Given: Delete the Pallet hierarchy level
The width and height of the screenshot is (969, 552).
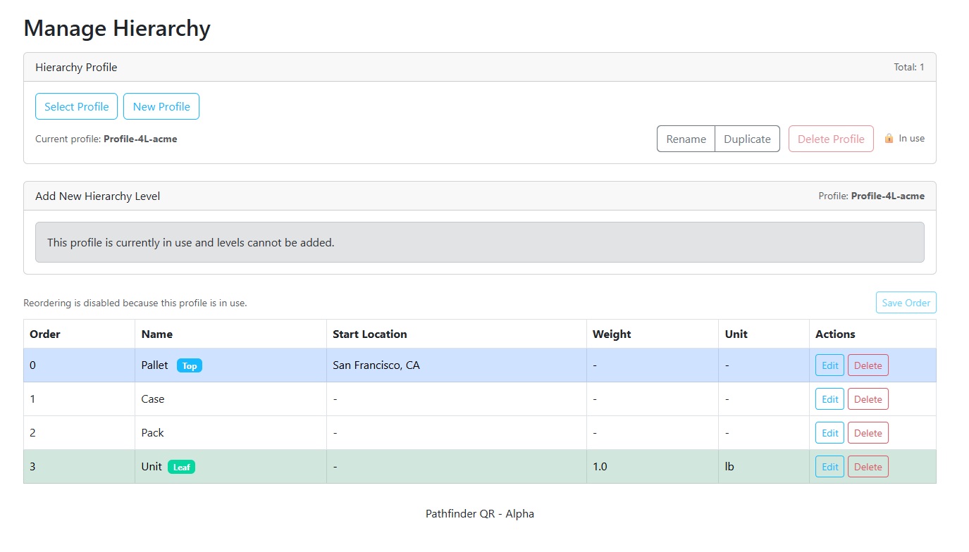Looking at the screenshot, I should pyautogui.click(x=868, y=365).
